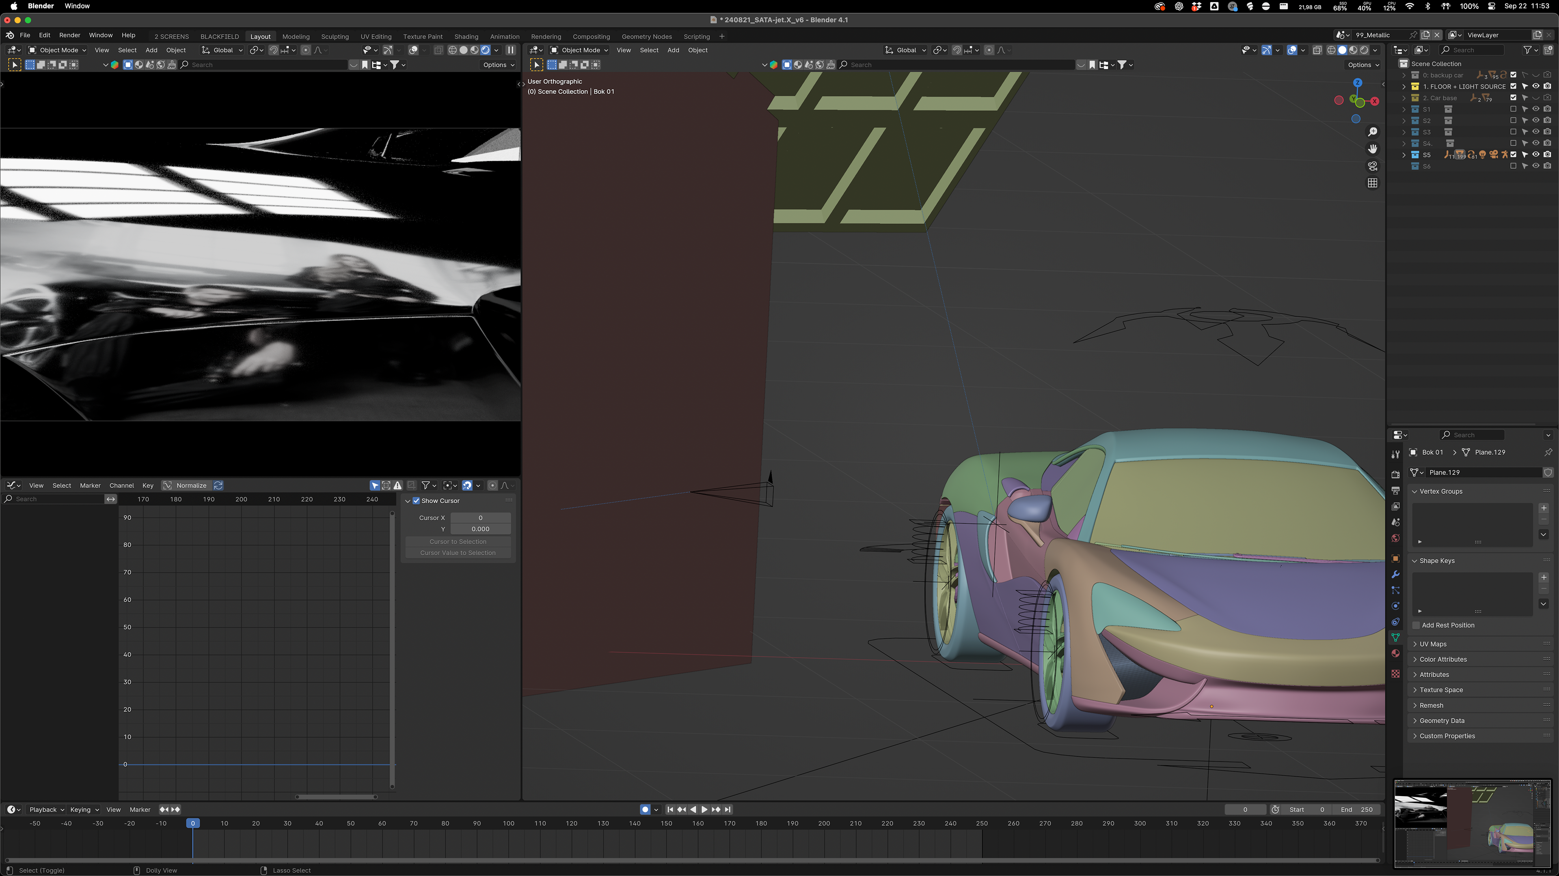The image size is (1559, 876).
Task: Select material preview shading in right viewport
Action: pyautogui.click(x=1353, y=50)
